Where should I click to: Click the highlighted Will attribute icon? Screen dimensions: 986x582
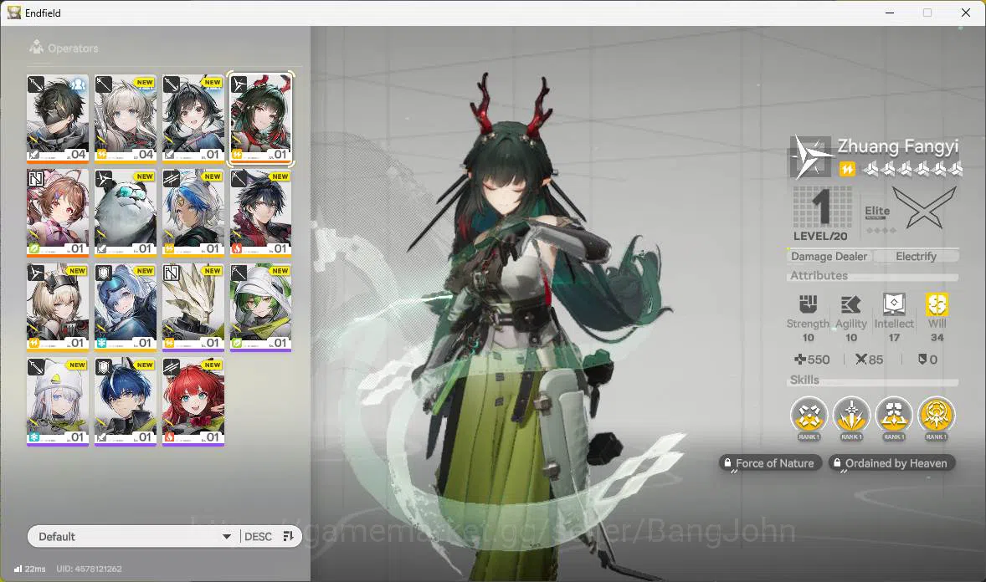coord(937,304)
